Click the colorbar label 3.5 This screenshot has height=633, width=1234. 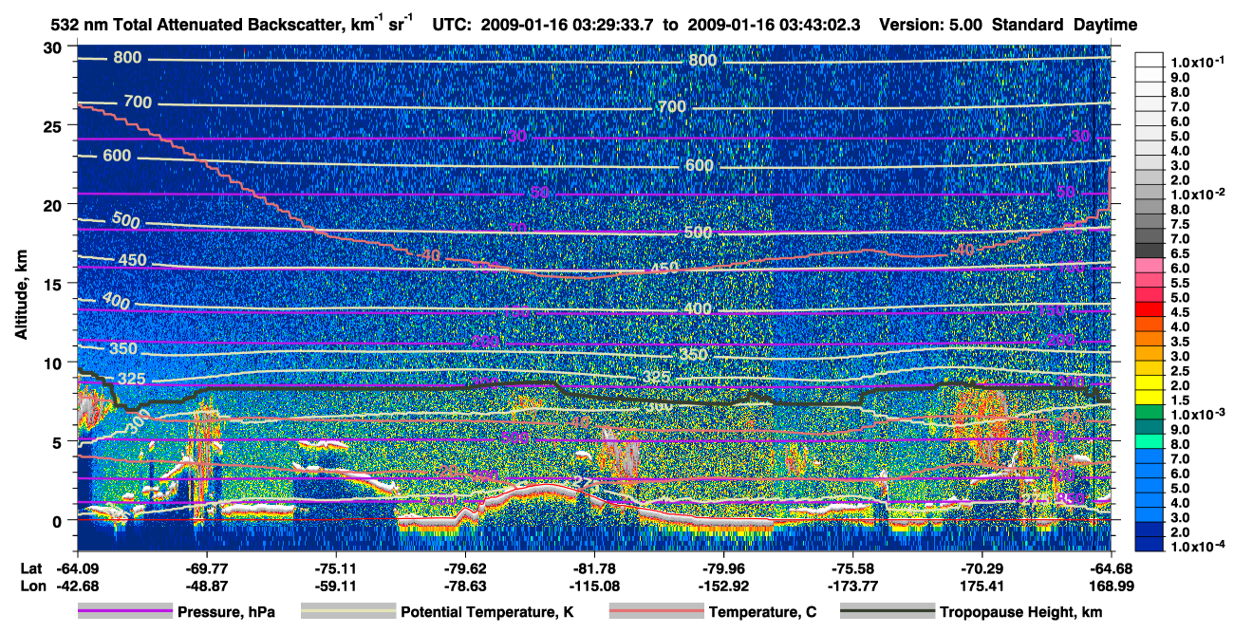point(1180,342)
